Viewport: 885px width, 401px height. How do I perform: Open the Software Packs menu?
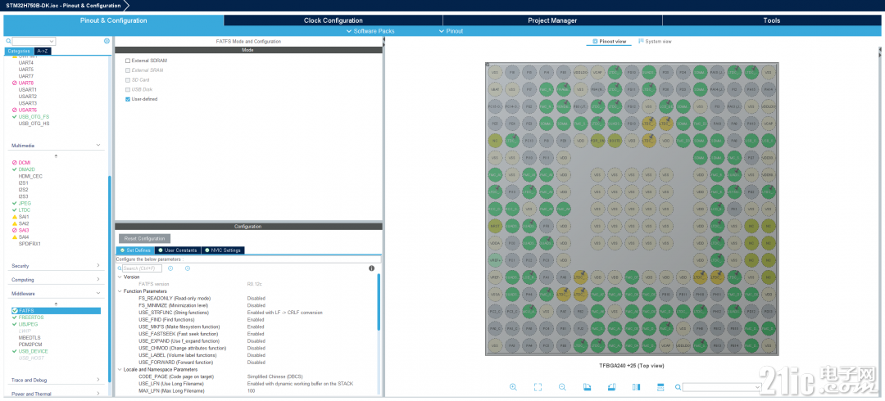(x=370, y=31)
